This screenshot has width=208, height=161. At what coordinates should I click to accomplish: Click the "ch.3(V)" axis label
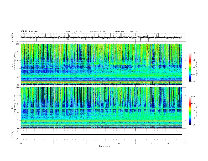point(13,135)
